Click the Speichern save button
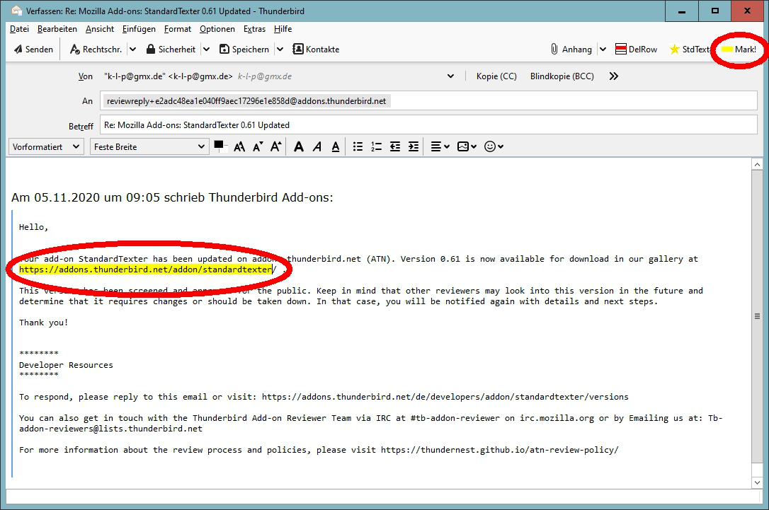This screenshot has width=769, height=510. click(x=244, y=49)
